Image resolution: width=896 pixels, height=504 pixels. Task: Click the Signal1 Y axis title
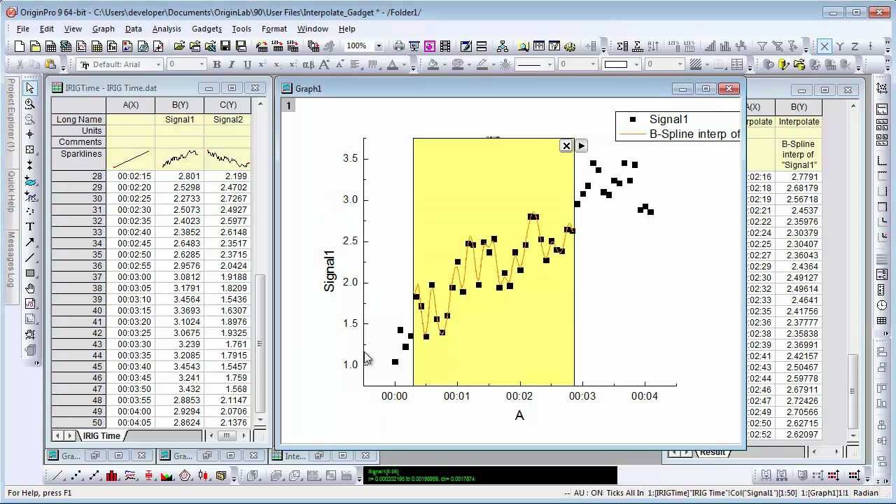pos(329,271)
